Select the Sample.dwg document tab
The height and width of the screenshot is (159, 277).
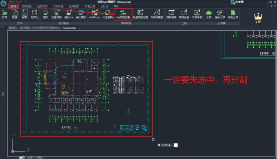[x=70, y=28]
